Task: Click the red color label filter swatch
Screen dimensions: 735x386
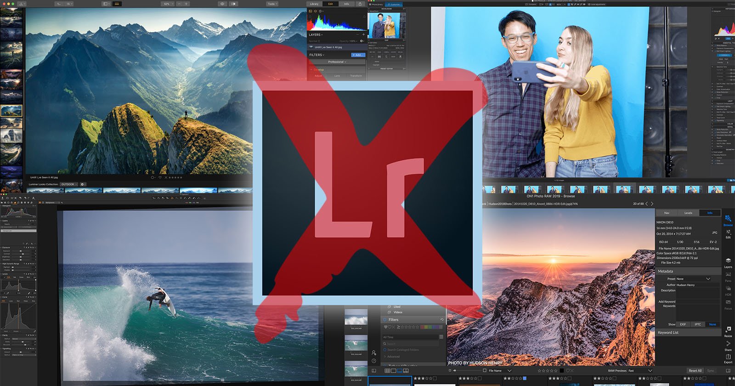Action: tap(423, 327)
